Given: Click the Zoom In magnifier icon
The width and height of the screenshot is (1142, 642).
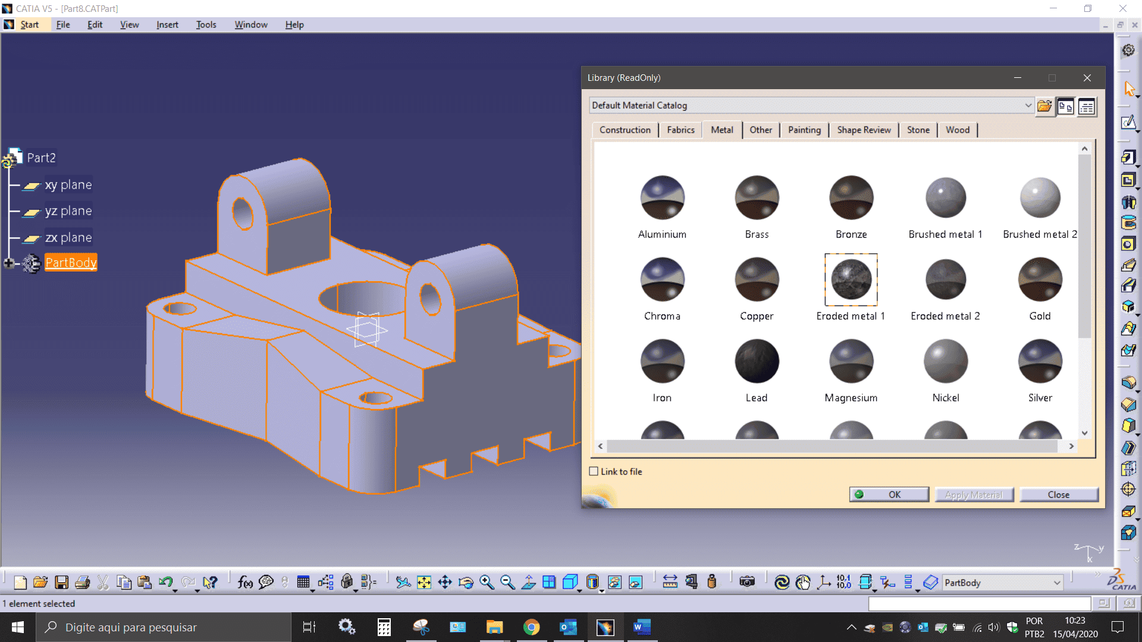Looking at the screenshot, I should click(487, 583).
